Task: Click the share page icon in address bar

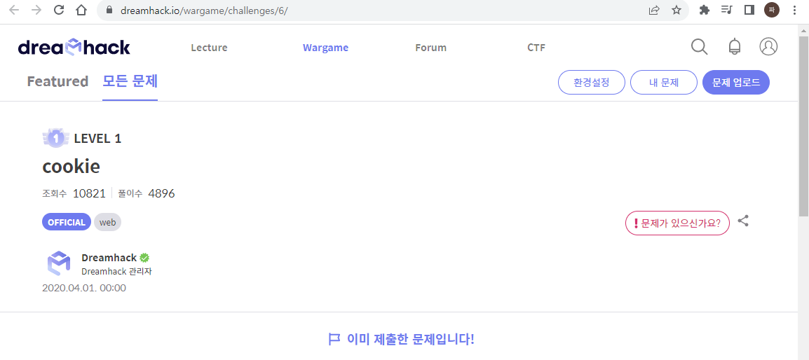Action: [x=653, y=11]
